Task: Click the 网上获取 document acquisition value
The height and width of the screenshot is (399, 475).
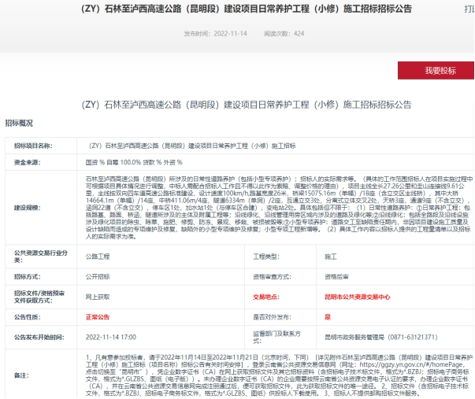Action: click(98, 297)
